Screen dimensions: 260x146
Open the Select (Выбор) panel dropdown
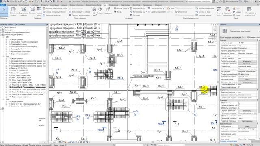[x=4, y=18]
